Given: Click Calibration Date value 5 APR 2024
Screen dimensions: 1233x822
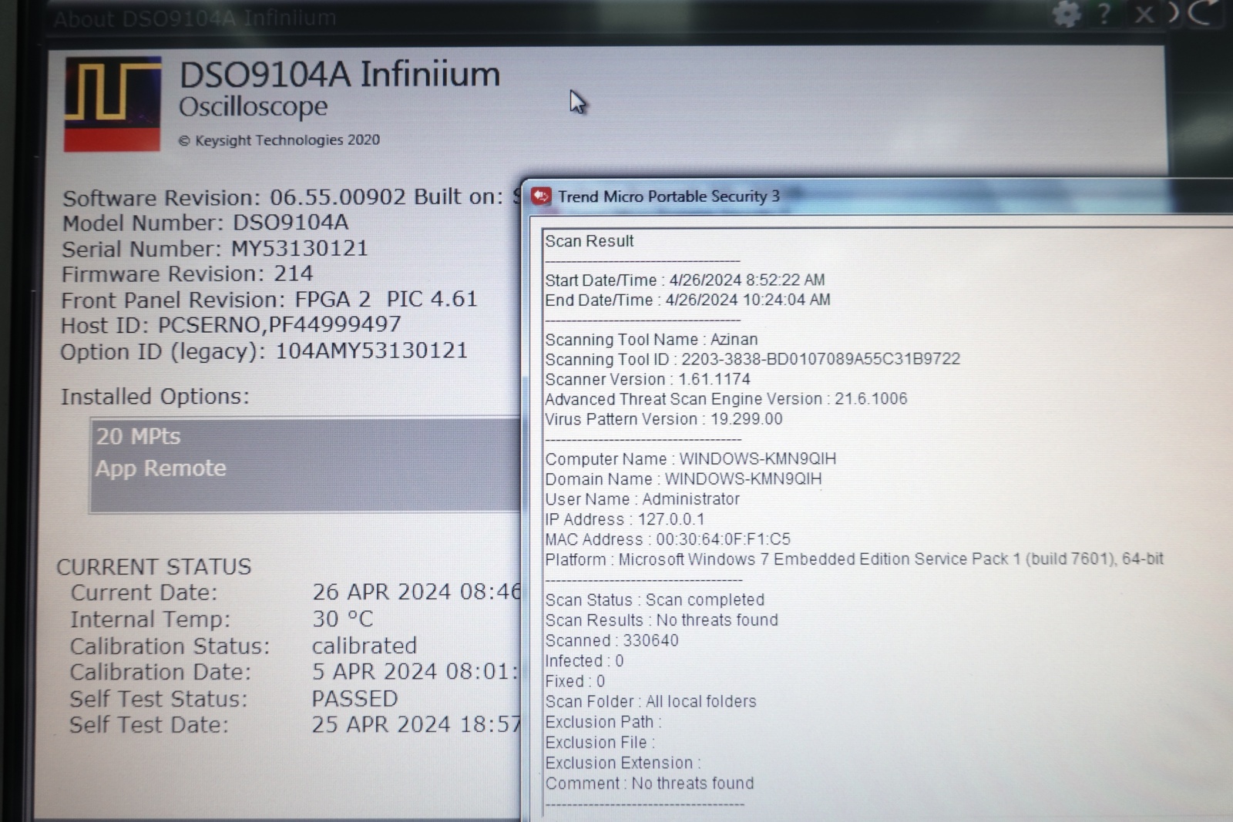Looking at the screenshot, I should (415, 672).
